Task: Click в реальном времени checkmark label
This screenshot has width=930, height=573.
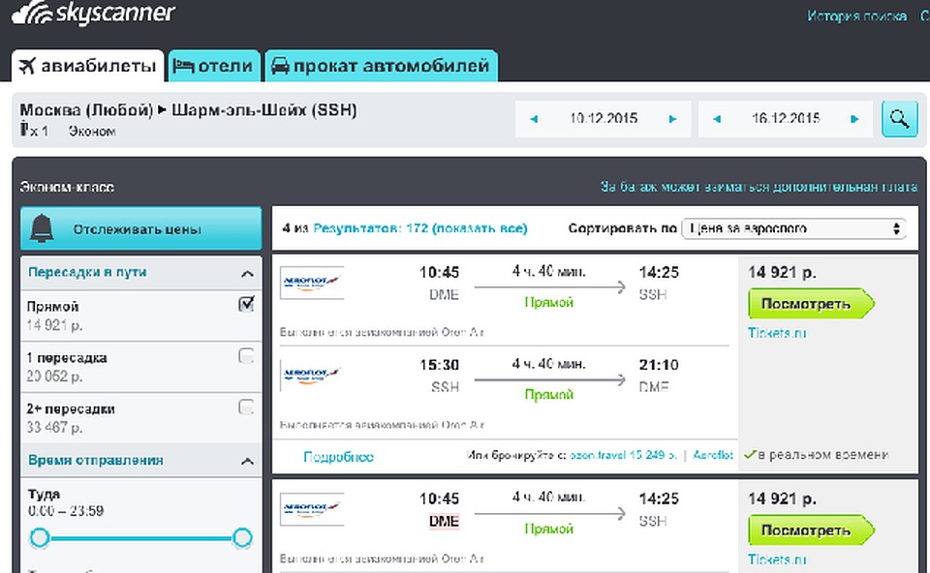Action: [x=816, y=455]
